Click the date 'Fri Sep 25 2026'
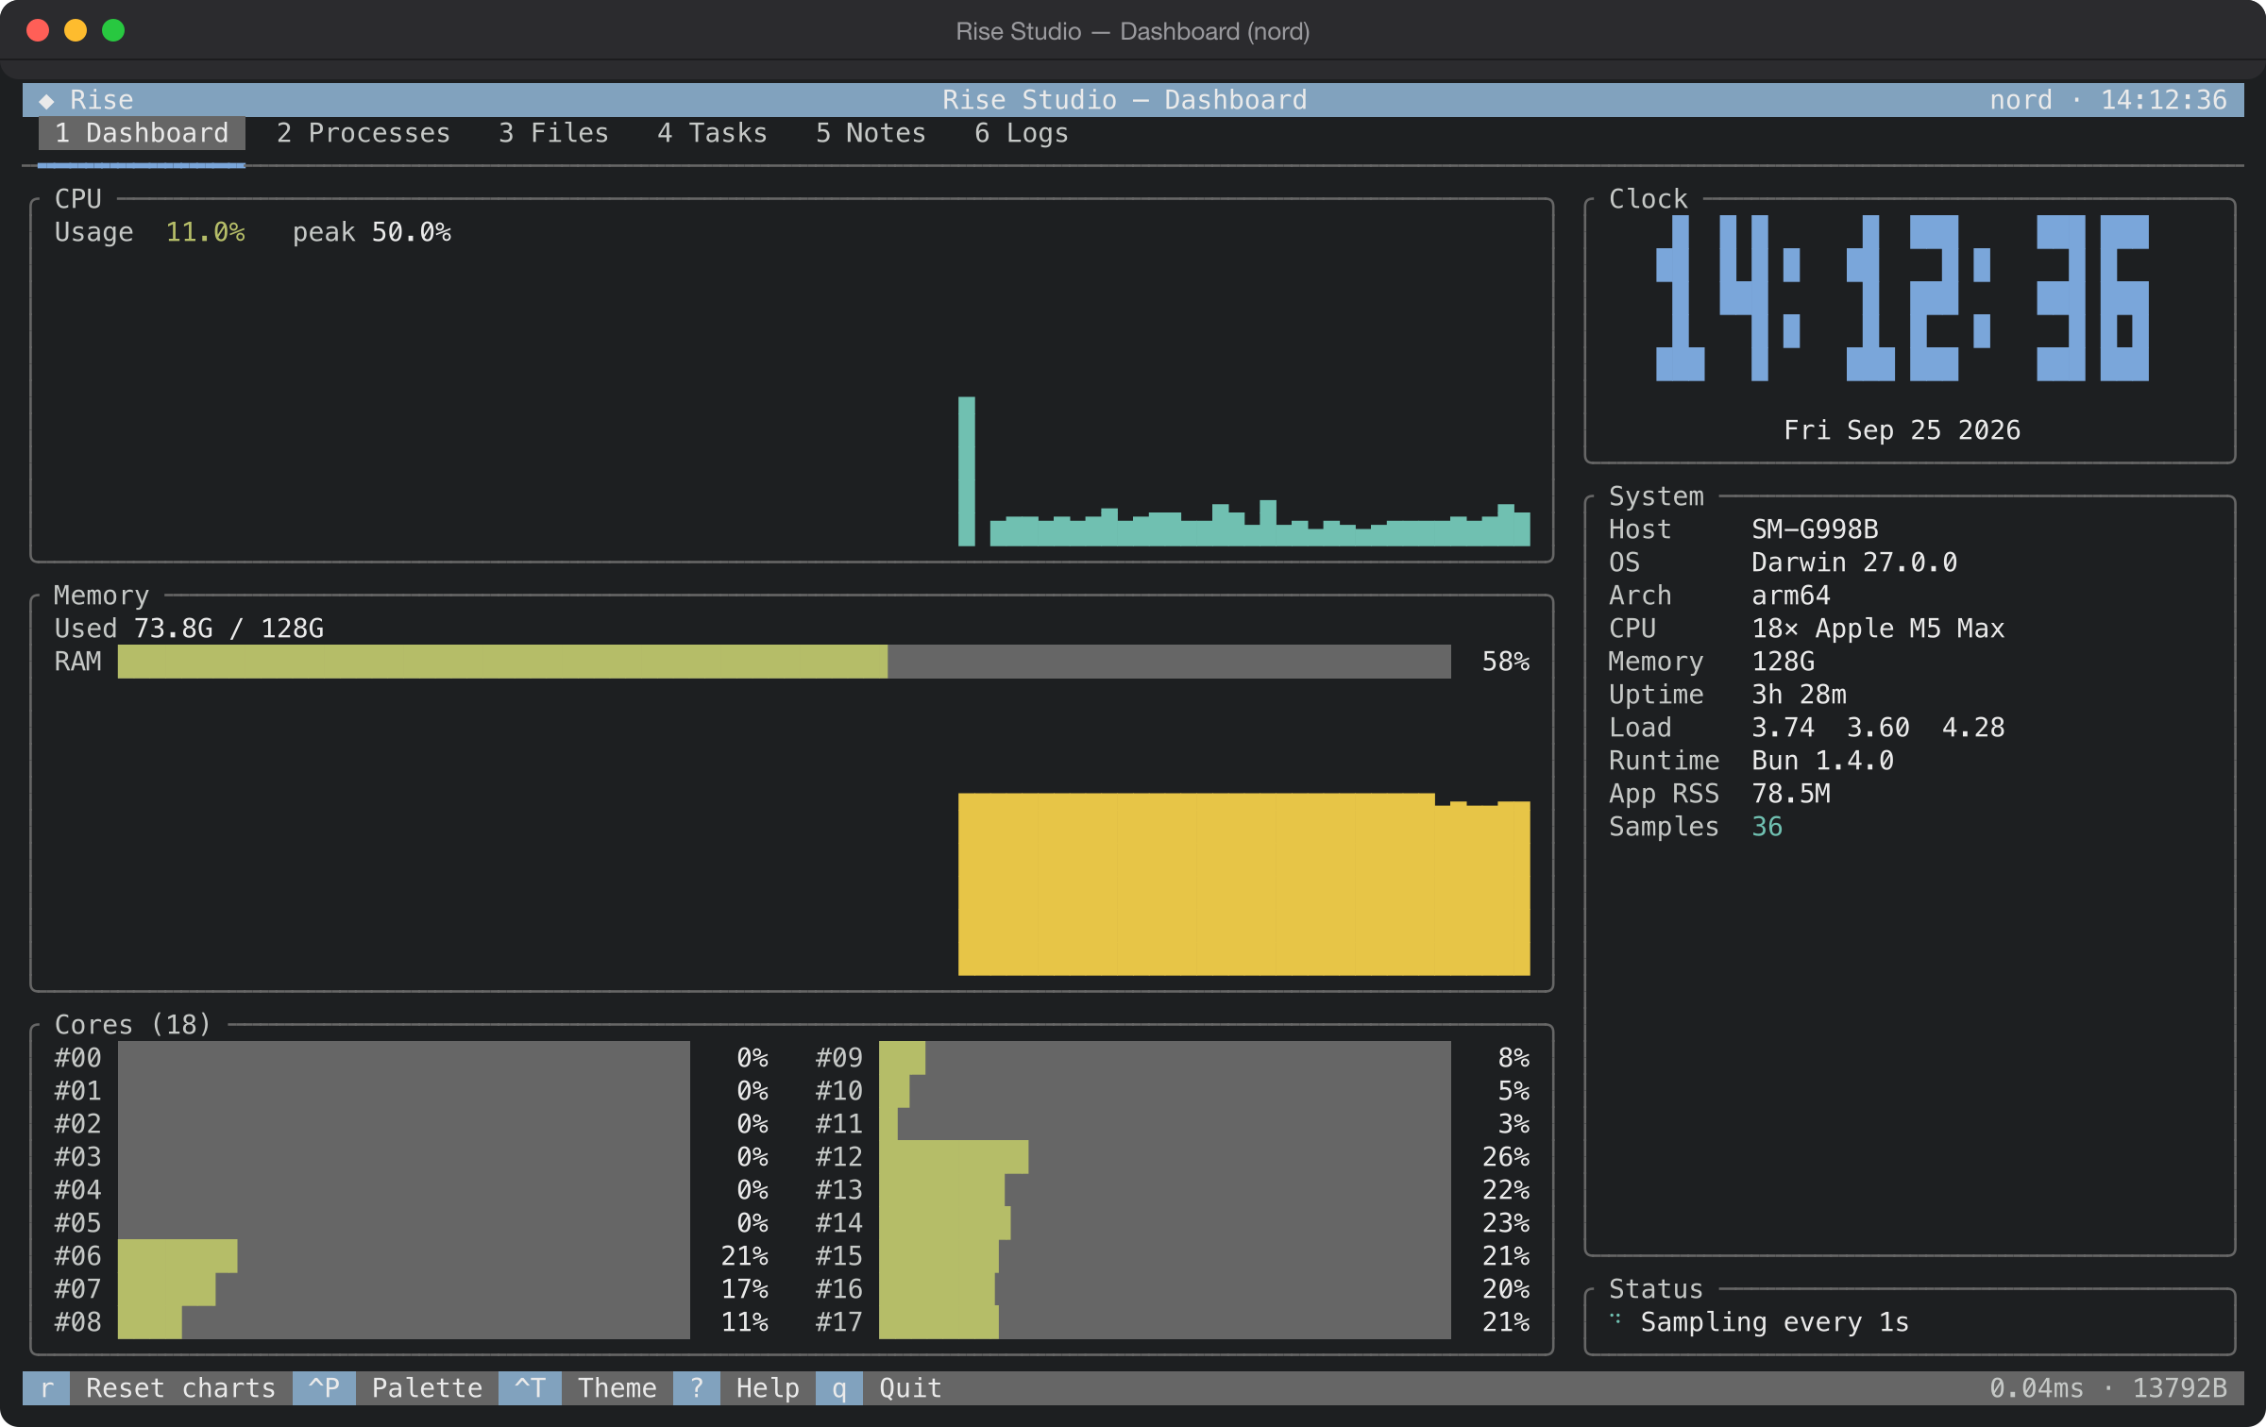The height and width of the screenshot is (1427, 2266). [1902, 430]
